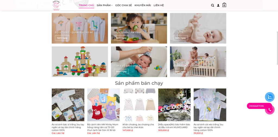Image resolution: width=278 pixels, height=137 pixels.
Task: Open the Khuyến Mãi menu item
Action: [143, 5]
